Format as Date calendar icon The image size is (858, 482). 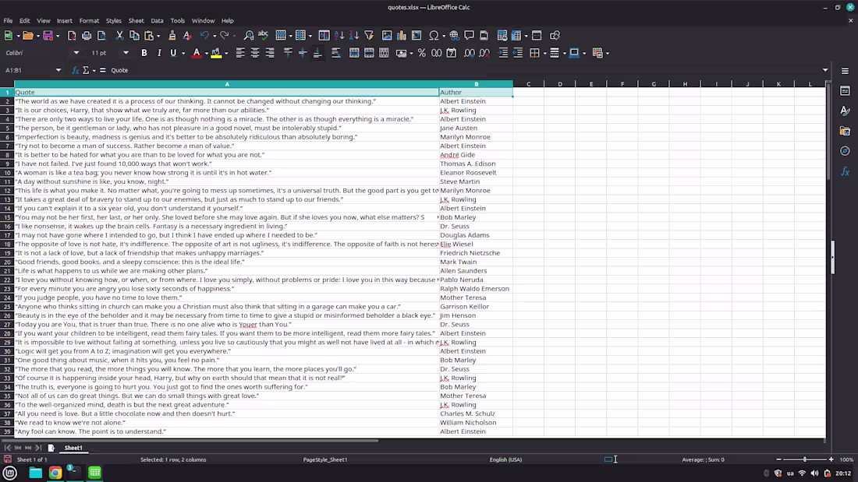pyautogui.click(x=451, y=53)
